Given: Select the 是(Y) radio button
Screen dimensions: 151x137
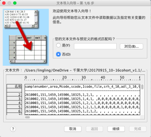Looking at the screenshot, I should pos(58,45).
